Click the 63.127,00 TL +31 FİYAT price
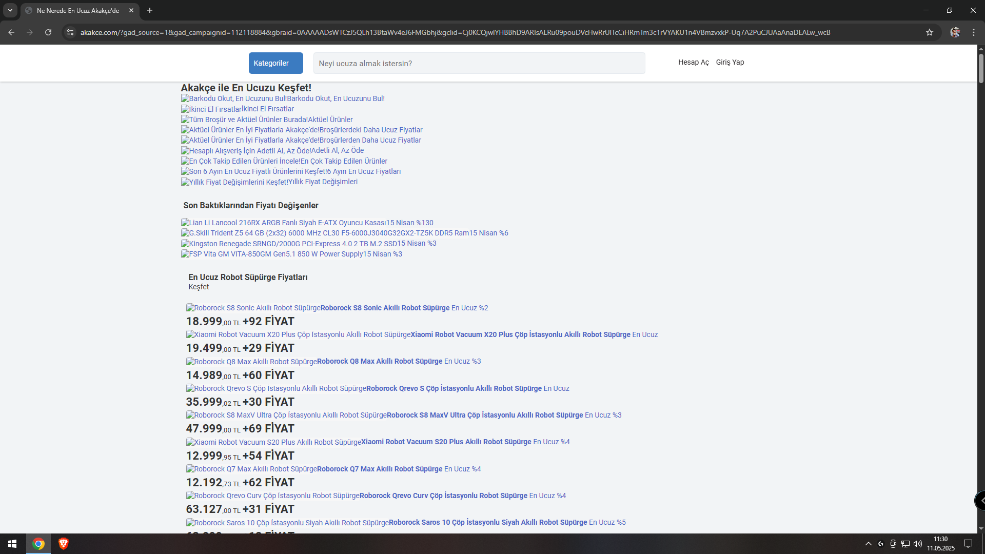Screen dimensions: 985x554 tap(240, 509)
